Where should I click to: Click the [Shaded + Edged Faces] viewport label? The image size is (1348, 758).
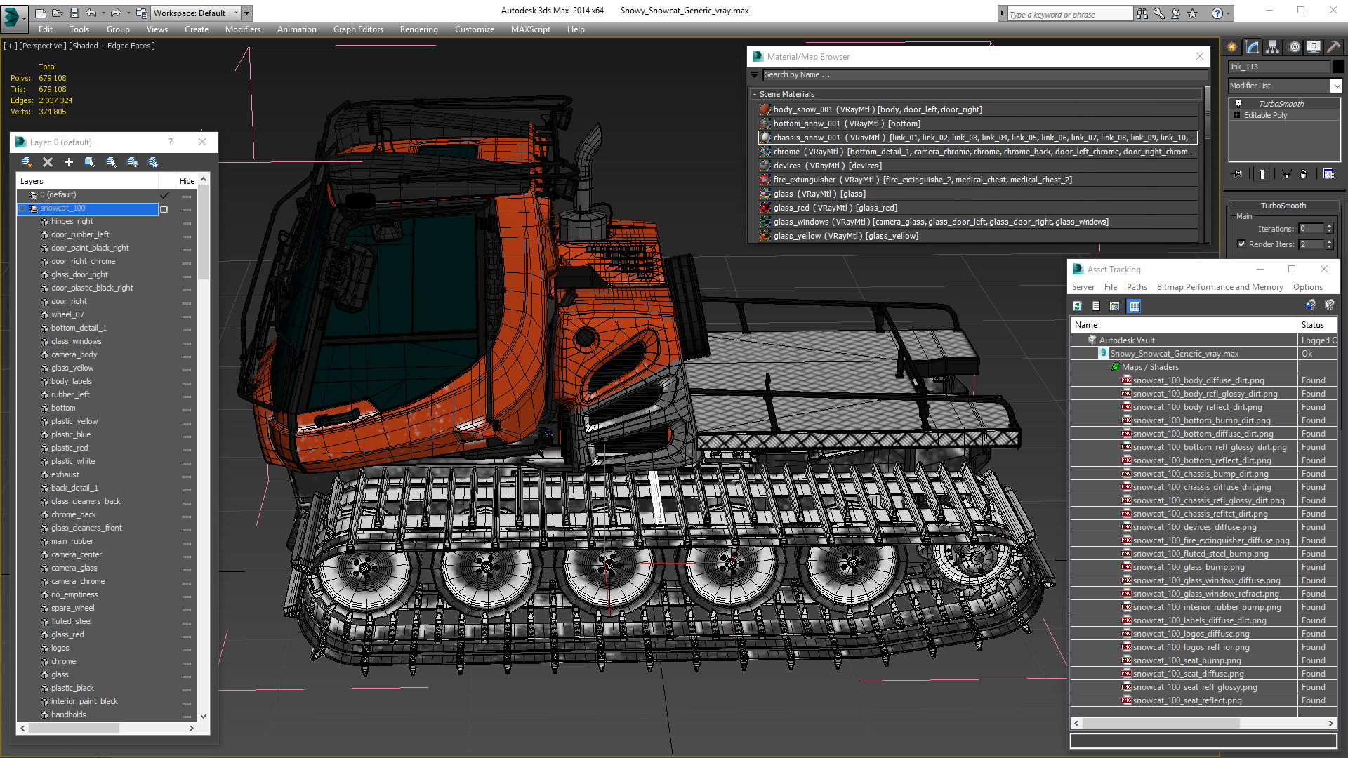point(112,46)
